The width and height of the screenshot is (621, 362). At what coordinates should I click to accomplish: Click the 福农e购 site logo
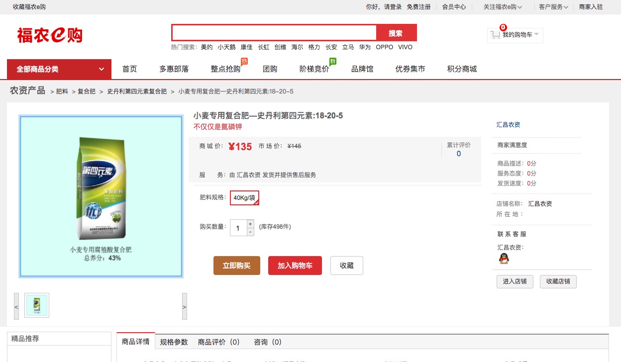(x=50, y=35)
